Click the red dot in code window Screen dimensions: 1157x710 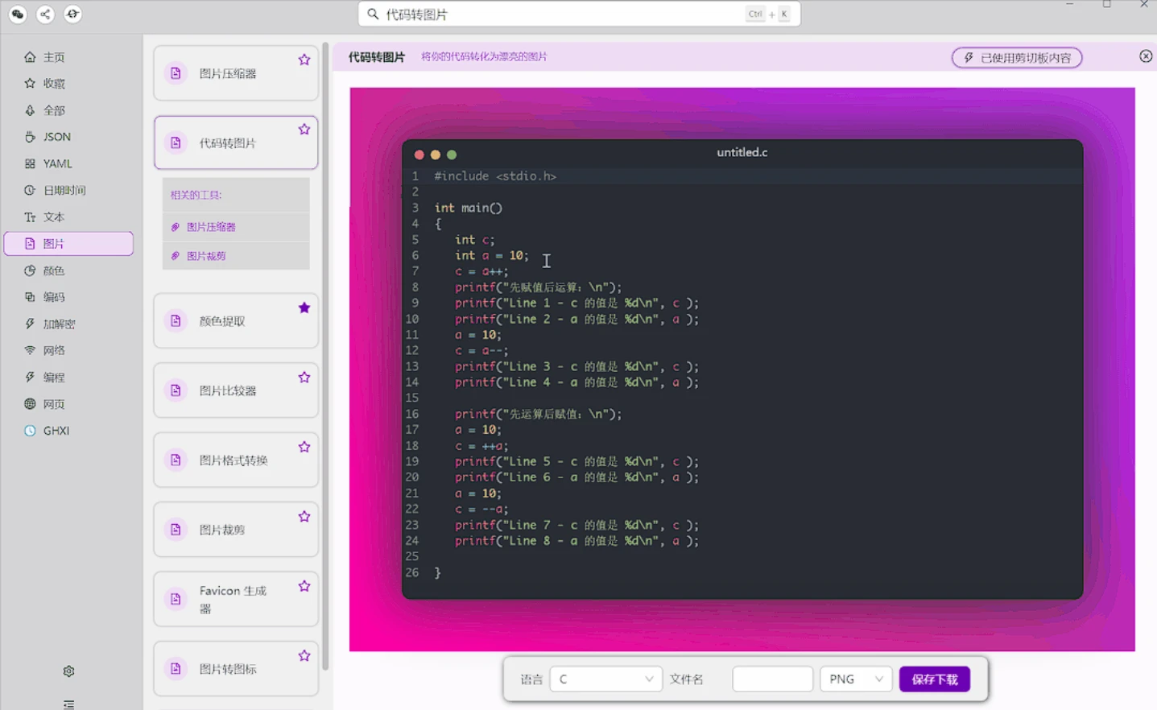point(419,155)
